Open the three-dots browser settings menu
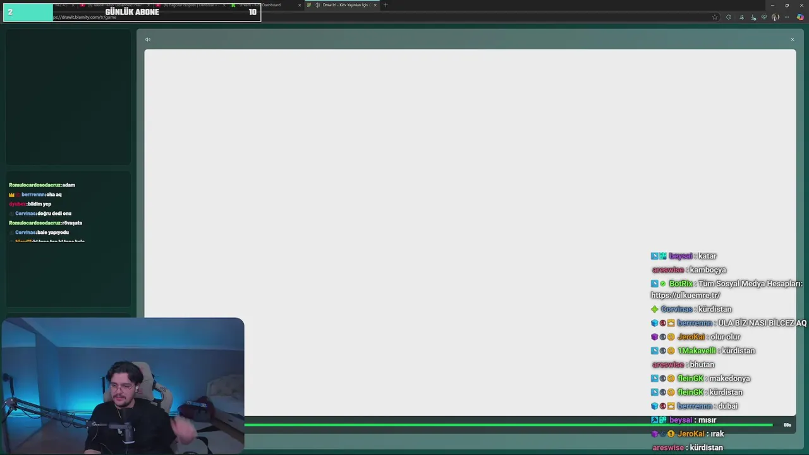The height and width of the screenshot is (455, 809). coord(788,17)
